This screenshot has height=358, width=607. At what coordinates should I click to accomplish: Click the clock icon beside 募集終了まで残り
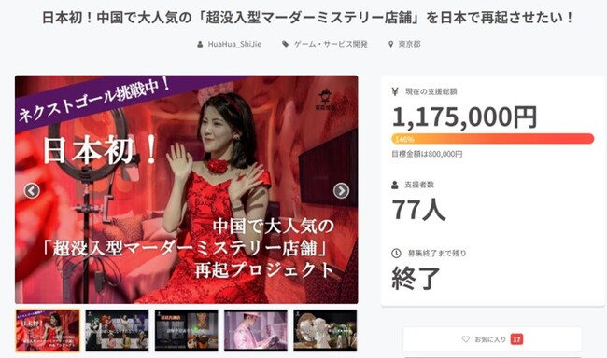pyautogui.click(x=396, y=254)
